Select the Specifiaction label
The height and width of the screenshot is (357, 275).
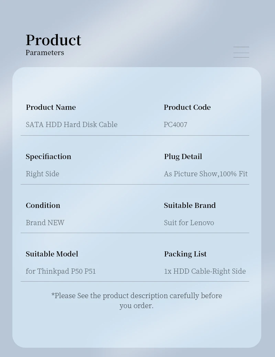[x=48, y=156]
